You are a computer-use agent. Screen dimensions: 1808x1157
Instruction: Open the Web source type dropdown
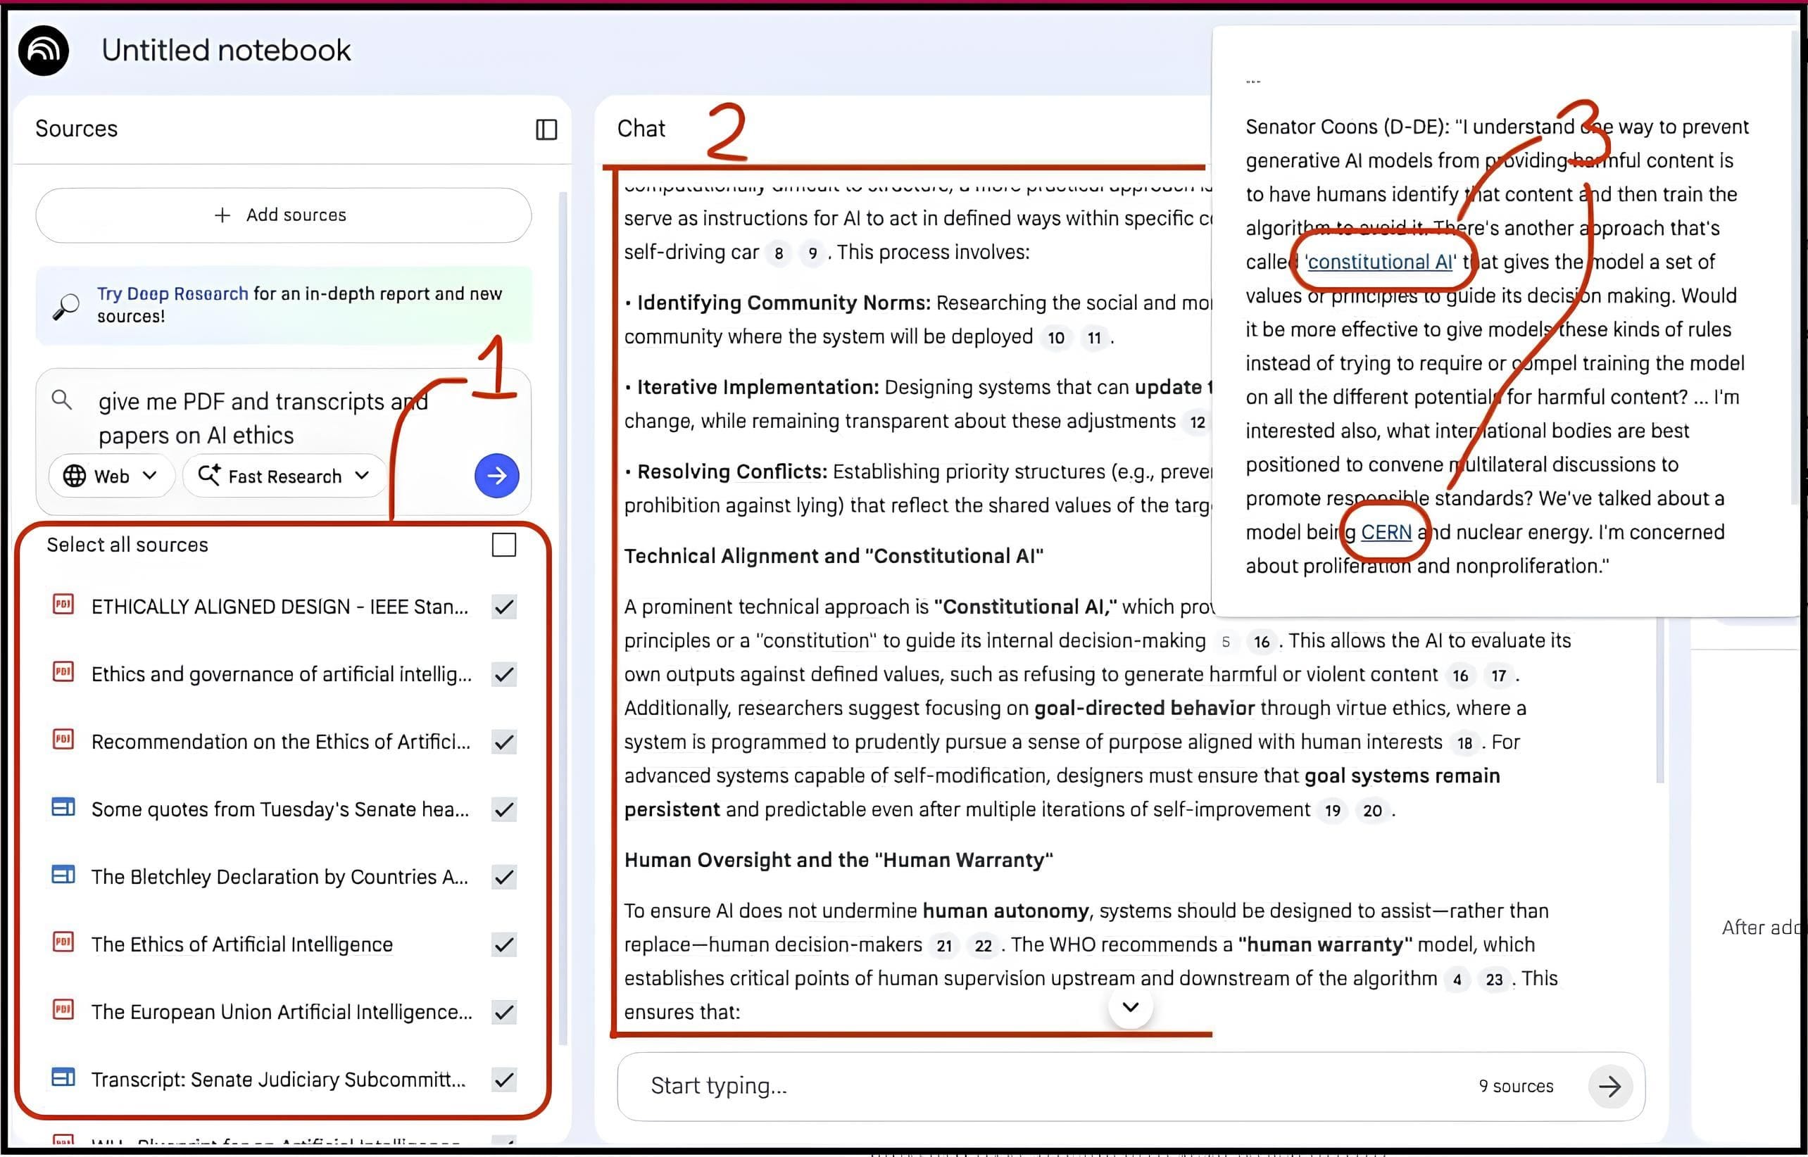tap(111, 476)
